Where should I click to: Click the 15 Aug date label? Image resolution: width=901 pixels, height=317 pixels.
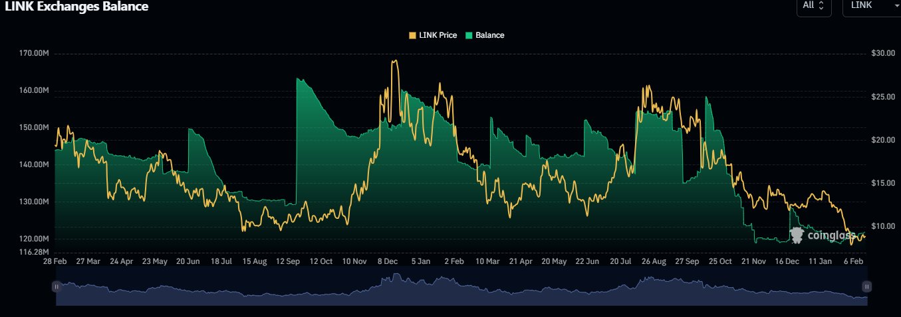point(255,262)
